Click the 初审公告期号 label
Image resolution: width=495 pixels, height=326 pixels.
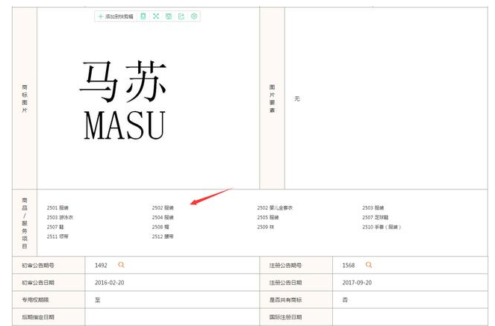(38, 266)
